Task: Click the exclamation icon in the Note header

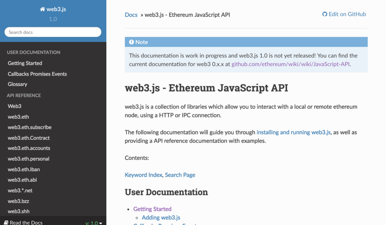Action: click(x=132, y=42)
